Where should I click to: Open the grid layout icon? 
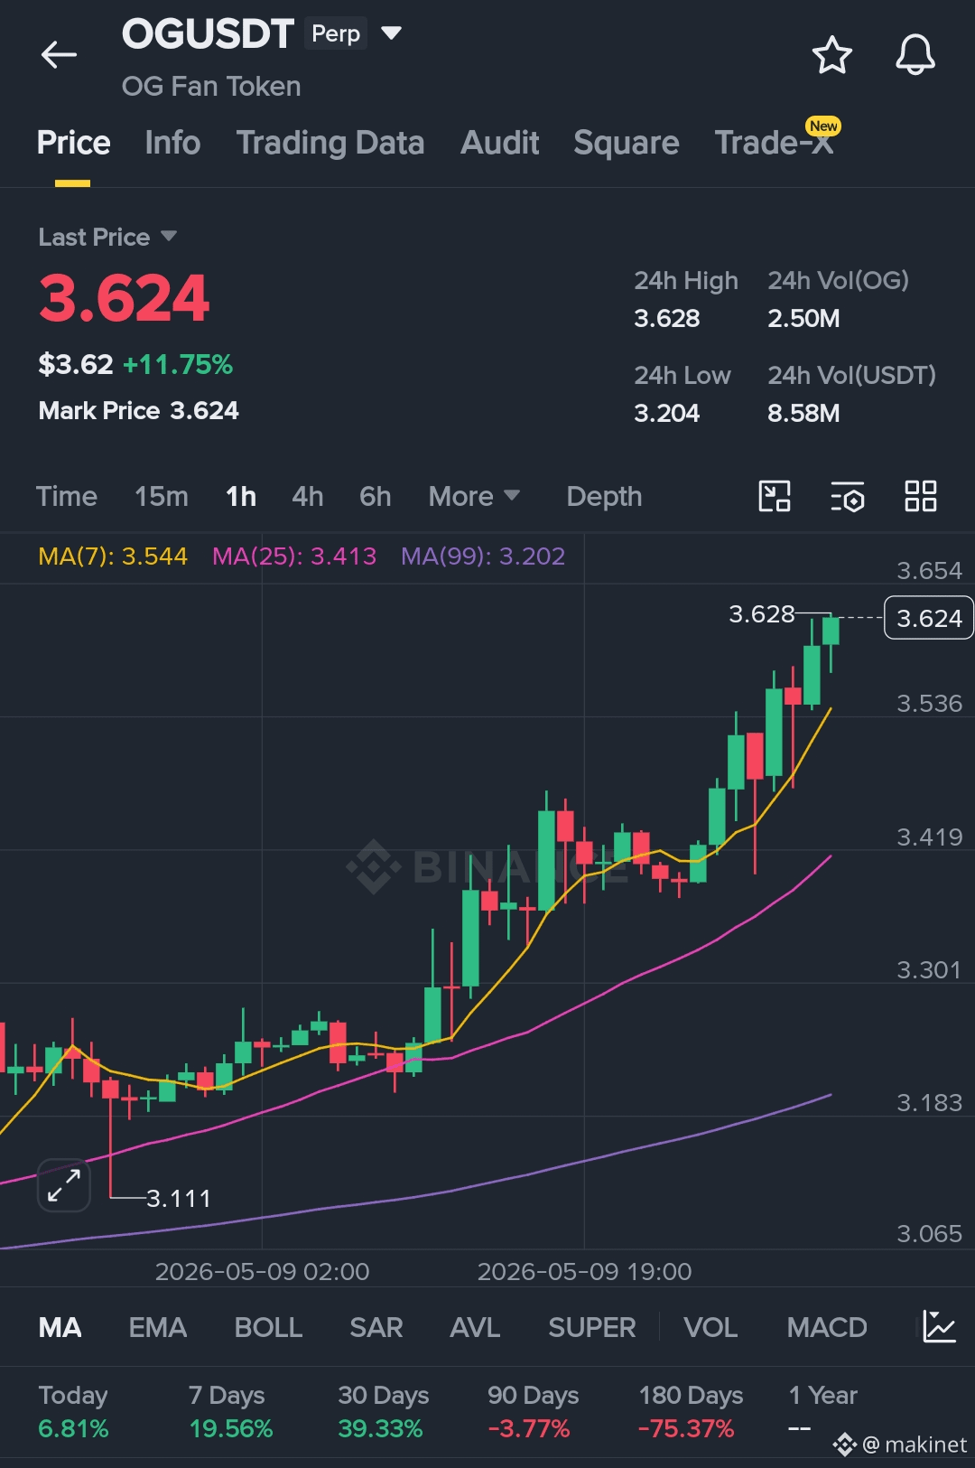920,496
